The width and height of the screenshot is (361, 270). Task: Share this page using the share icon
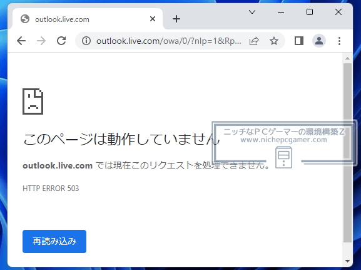click(254, 41)
